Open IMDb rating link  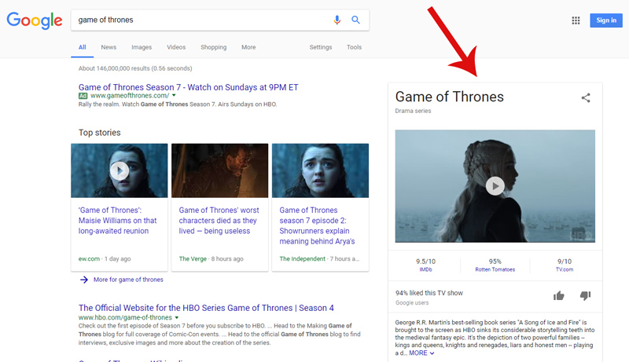pos(425,269)
